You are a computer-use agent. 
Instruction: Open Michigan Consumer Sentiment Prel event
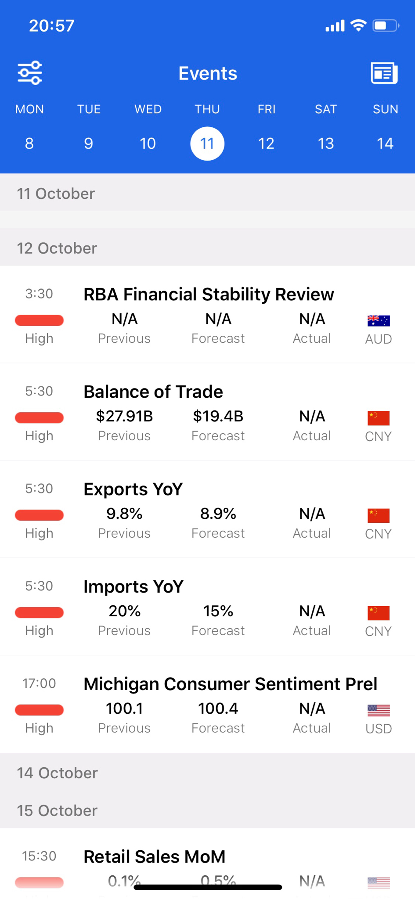pyautogui.click(x=230, y=684)
